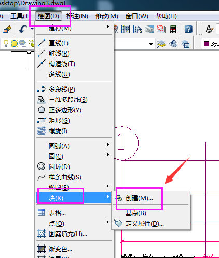Open the Sheet Set Manager roll icon
Viewport: 219px width, 258px height.
(x=149, y=29)
